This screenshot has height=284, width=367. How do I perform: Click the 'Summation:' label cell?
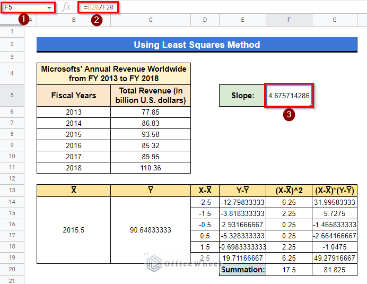pos(242,270)
